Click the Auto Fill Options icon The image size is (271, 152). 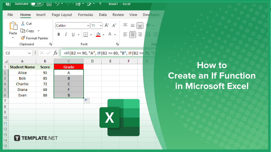pos(87,101)
